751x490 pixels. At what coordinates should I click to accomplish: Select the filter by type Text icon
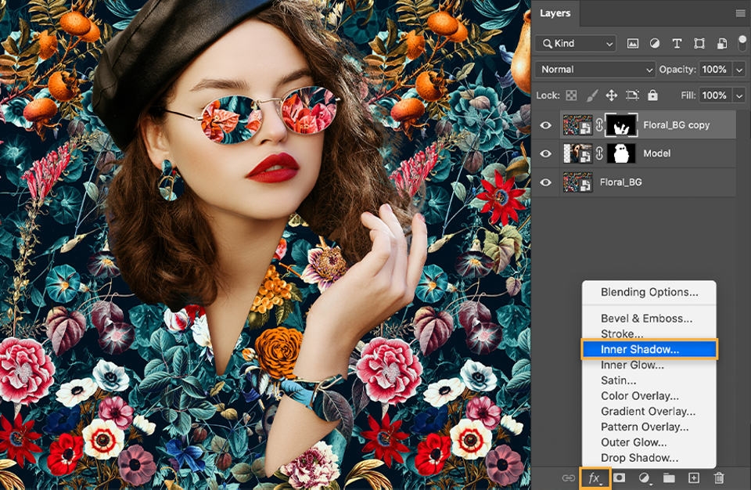click(676, 44)
